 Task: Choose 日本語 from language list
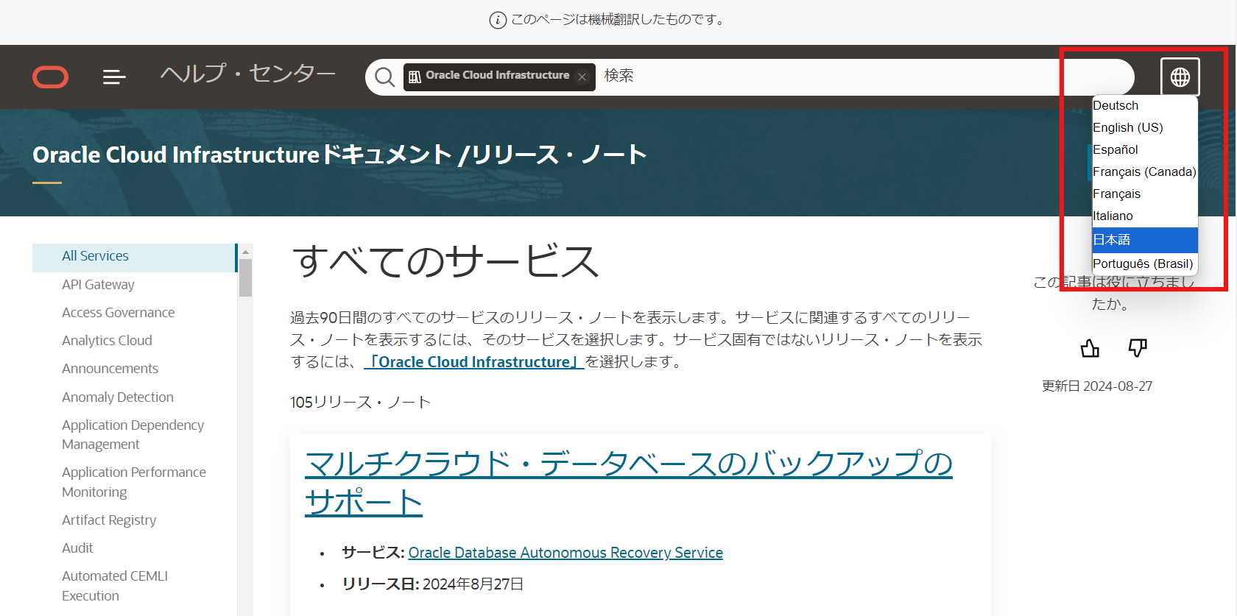coord(1145,240)
